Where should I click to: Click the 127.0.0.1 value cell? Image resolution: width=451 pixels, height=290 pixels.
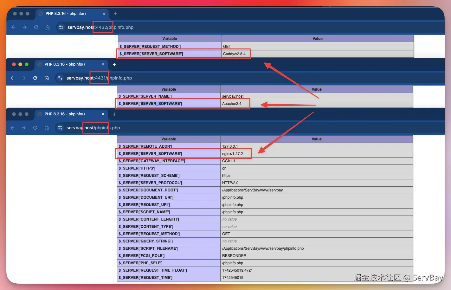pos(317,146)
